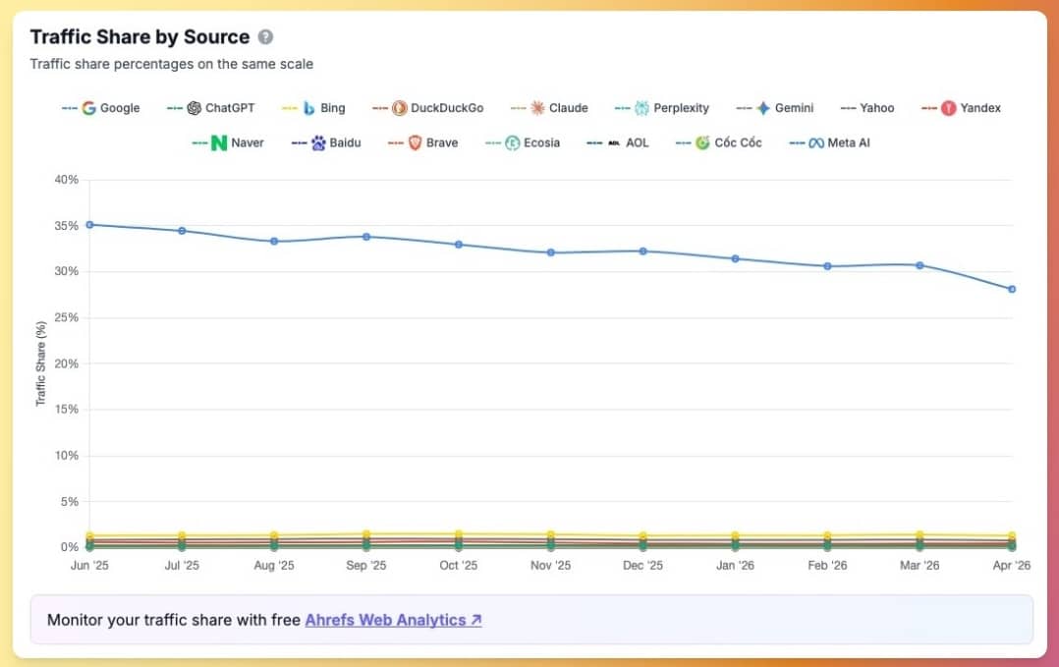Click the help question mark icon beside title
This screenshot has width=1059, height=667.
pyautogui.click(x=265, y=37)
